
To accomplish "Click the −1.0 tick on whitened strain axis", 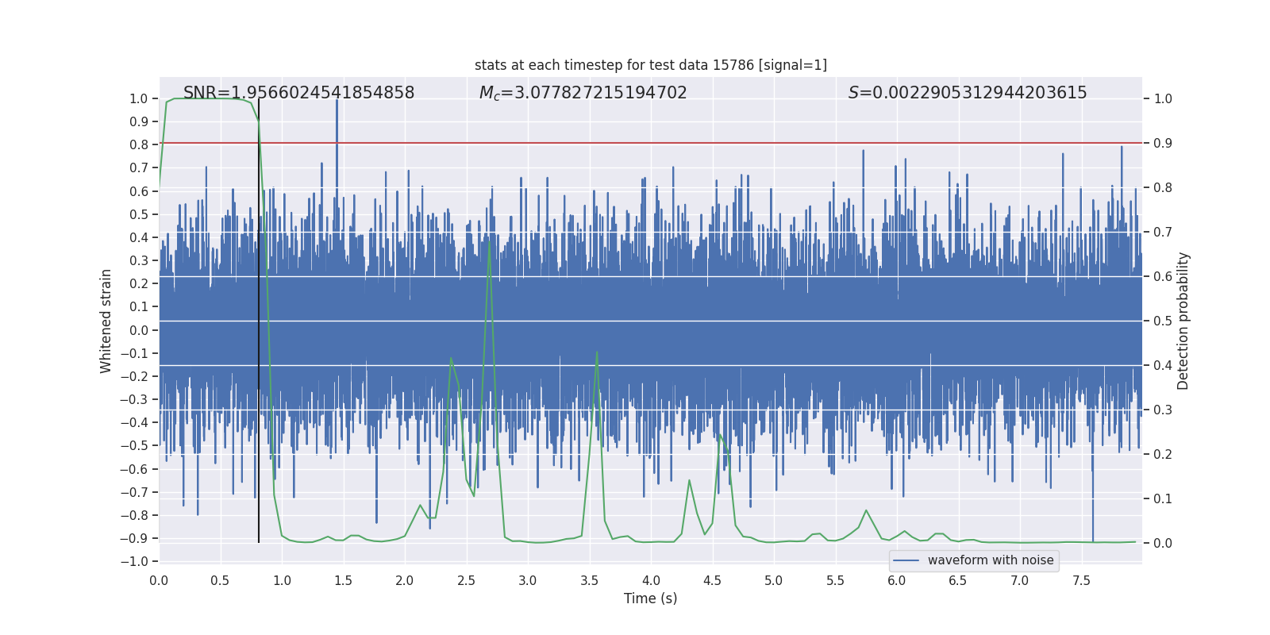I will pyautogui.click(x=133, y=561).
